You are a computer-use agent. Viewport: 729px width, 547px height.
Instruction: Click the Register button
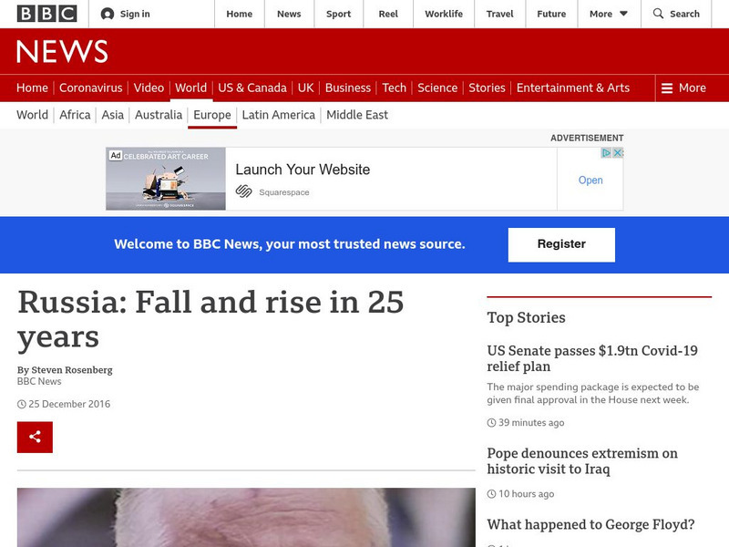click(x=561, y=244)
